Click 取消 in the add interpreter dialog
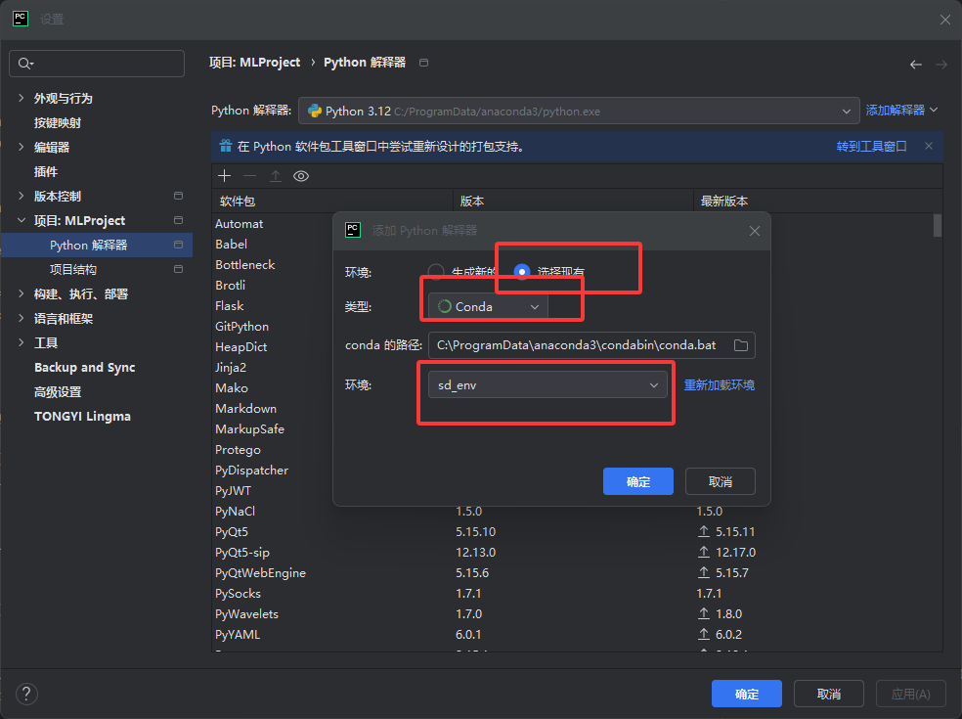The width and height of the screenshot is (962, 719). (721, 481)
